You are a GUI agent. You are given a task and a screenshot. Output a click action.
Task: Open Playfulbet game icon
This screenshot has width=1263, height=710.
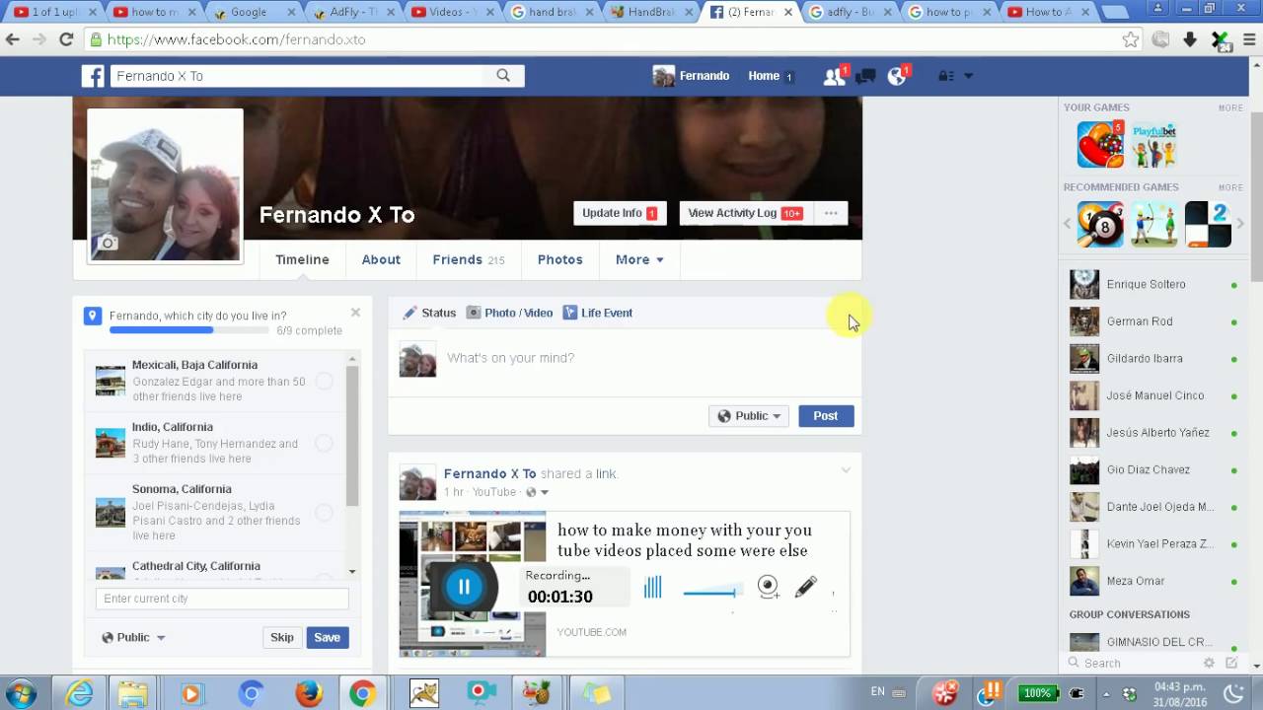click(x=1153, y=145)
